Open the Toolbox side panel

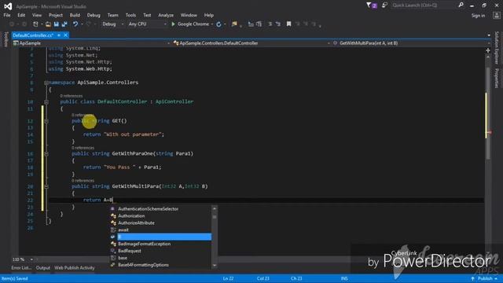(6, 39)
